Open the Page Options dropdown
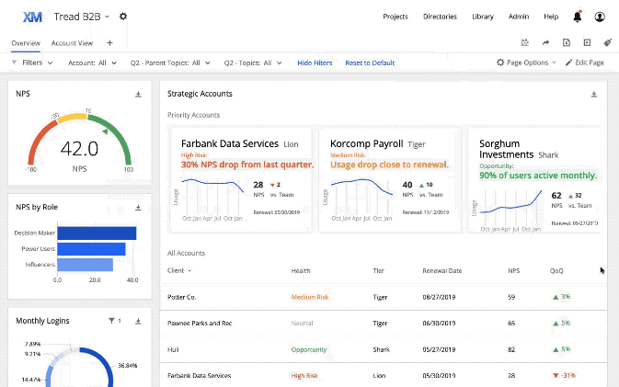The height and width of the screenshot is (387, 619). pos(526,63)
